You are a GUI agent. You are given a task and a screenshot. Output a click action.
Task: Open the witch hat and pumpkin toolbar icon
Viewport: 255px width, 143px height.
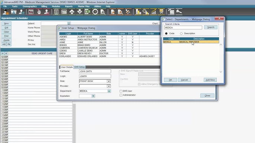tap(6, 12)
